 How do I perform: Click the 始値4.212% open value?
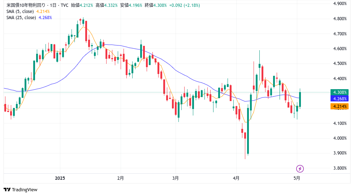point(82,5)
